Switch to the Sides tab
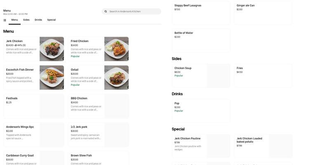This screenshot has height=165, width=330. tap(26, 20)
